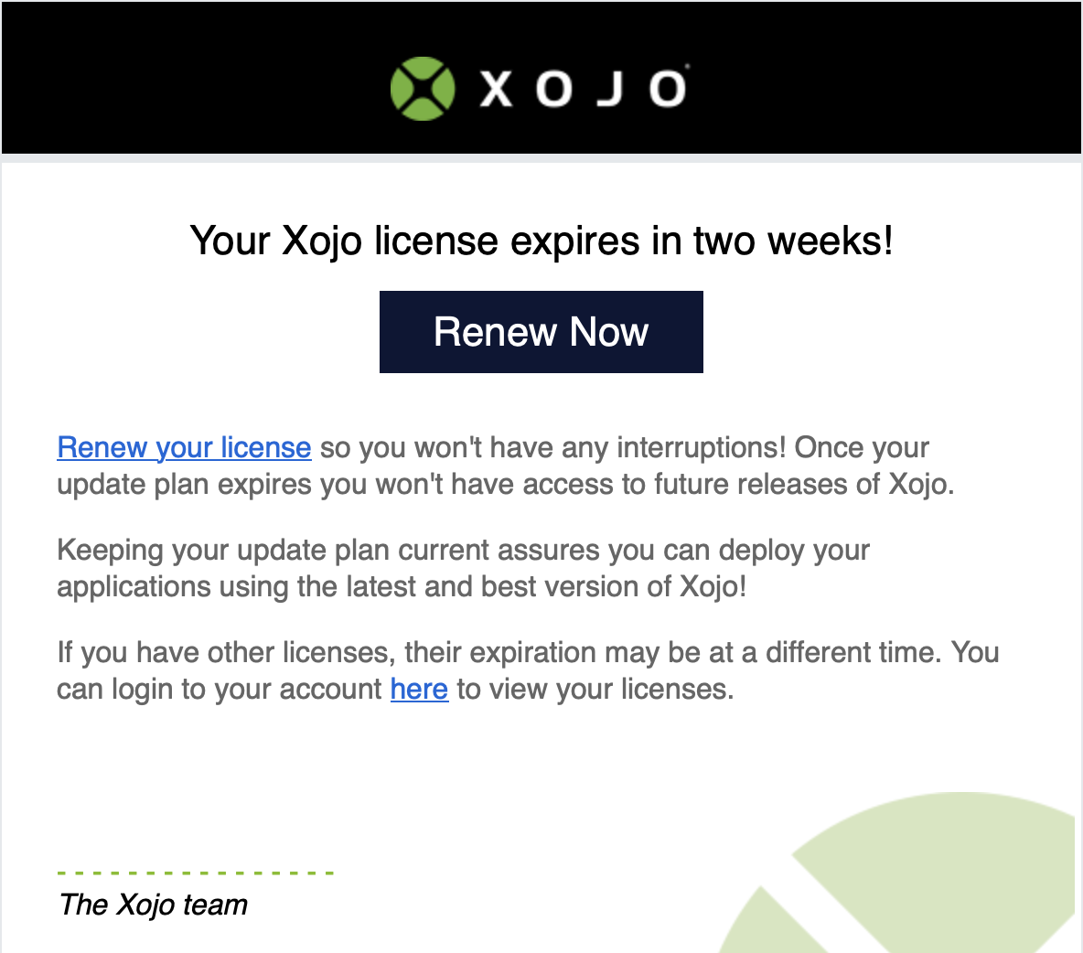
Task: Click "The Xojo team" signature
Action: (x=154, y=904)
